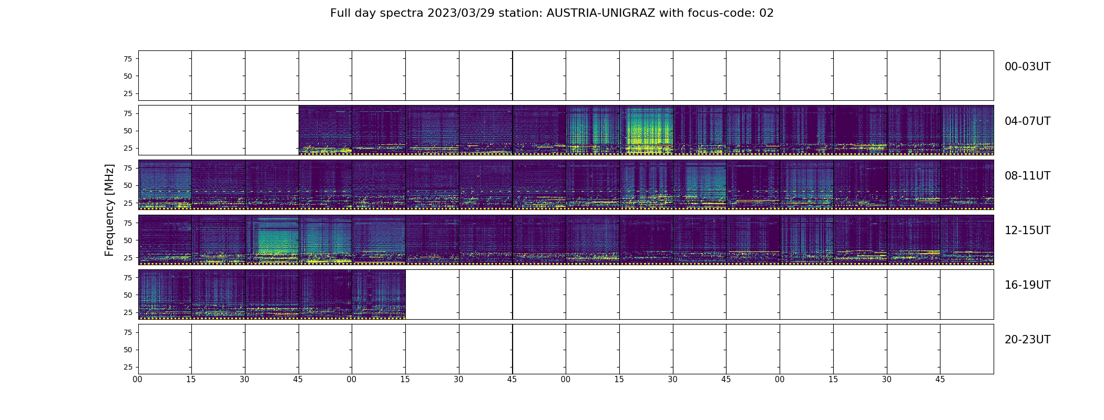Select the "08-11UT" row label

[x=1027, y=176]
